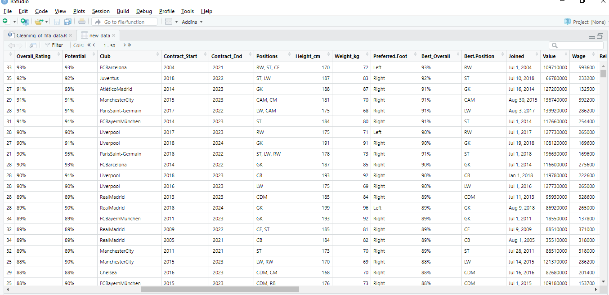Click the Preferred.Foot column header

click(394, 56)
